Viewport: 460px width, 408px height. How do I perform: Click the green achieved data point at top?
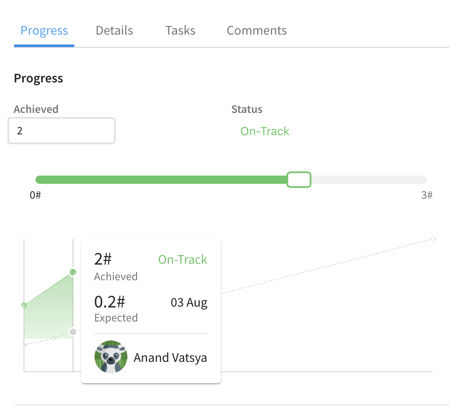(x=73, y=272)
